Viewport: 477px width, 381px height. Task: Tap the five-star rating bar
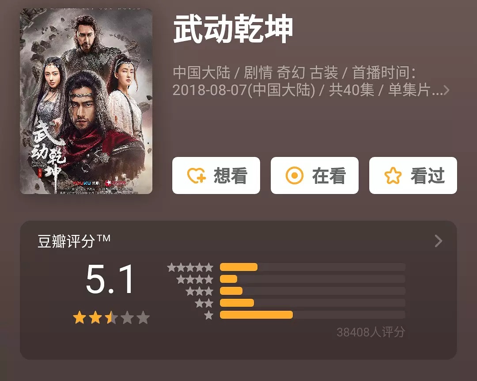pos(312,267)
